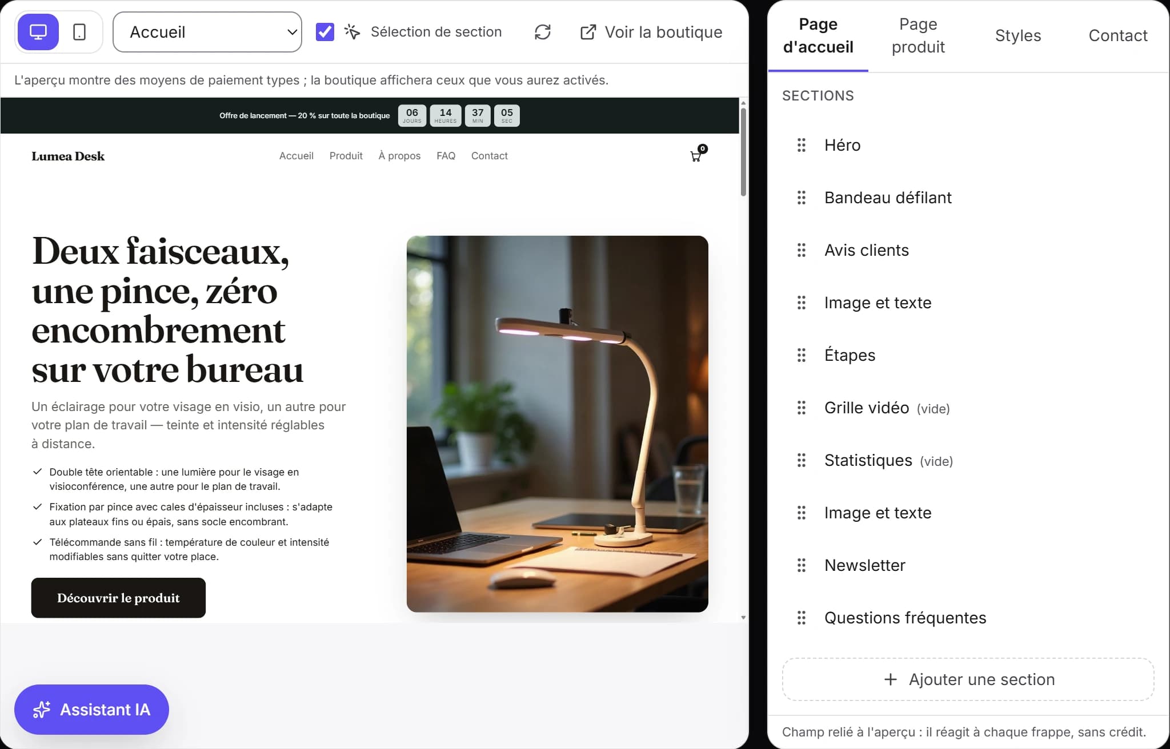Click the Télécommande sans fil bullet text
The image size is (1170, 749).
189,549
